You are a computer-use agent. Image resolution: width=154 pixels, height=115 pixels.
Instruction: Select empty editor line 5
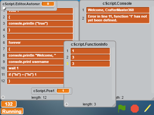click(x=40, y=36)
